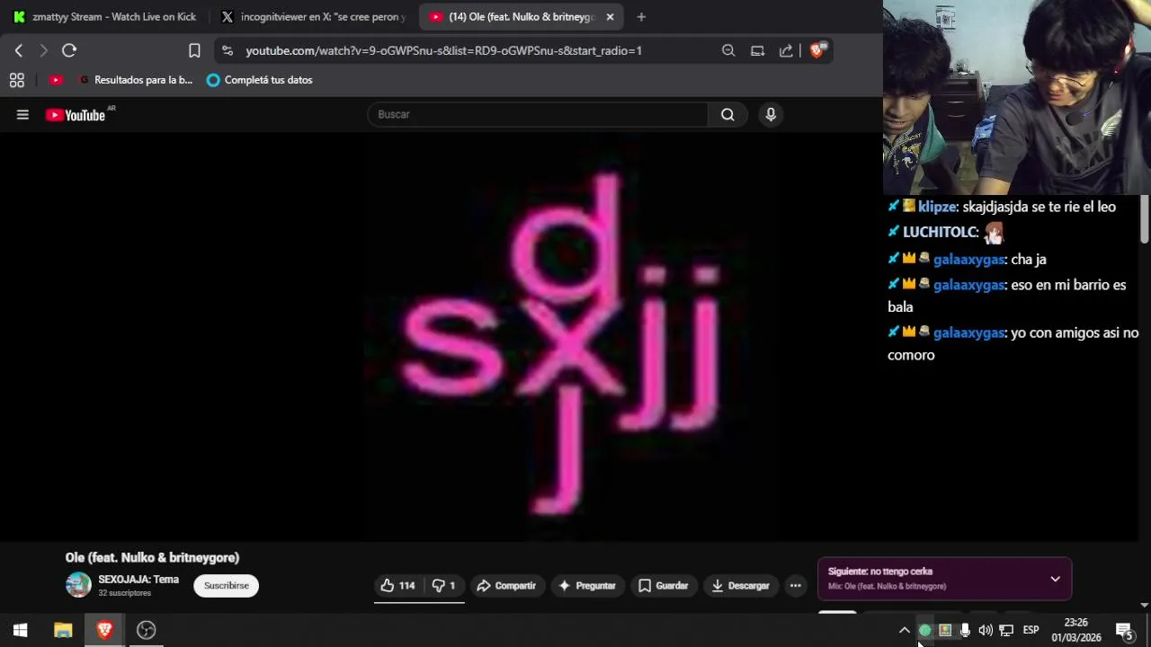This screenshot has height=647, width=1151.
Task: View site information icon in address bar
Action: tap(227, 50)
